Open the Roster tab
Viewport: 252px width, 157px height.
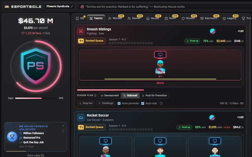(x=134, y=18)
